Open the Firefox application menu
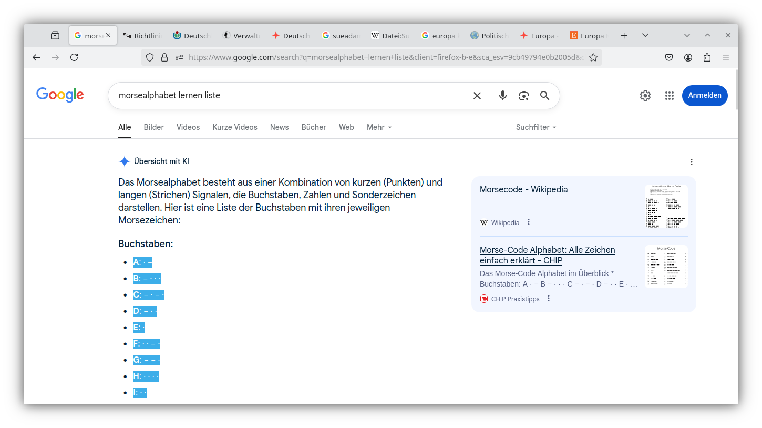The image size is (762, 428). (x=726, y=57)
